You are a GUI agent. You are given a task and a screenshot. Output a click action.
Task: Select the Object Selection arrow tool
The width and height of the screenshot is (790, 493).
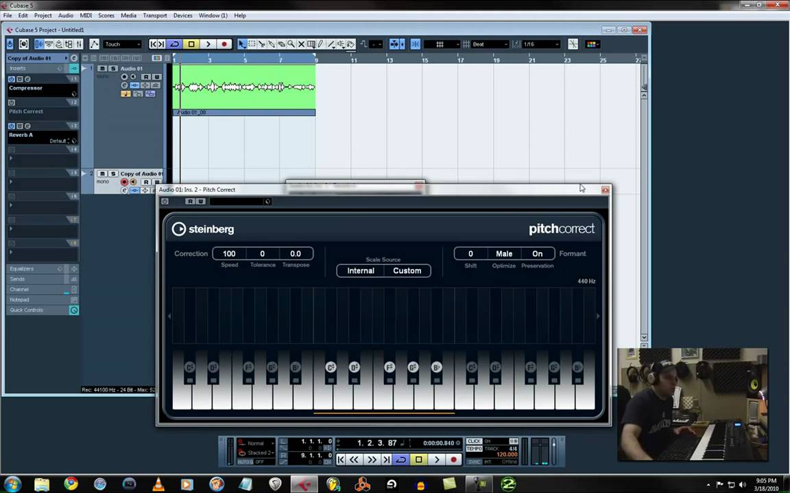tap(241, 45)
